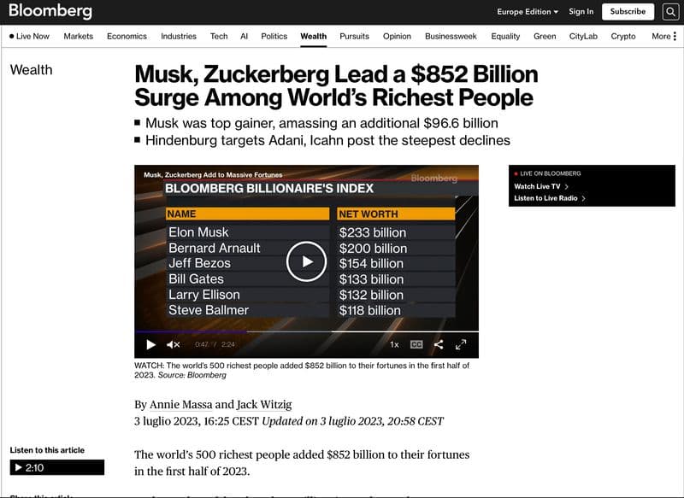684x498 pixels.
Task: Open Listen to Live Radio link
Action: point(550,198)
